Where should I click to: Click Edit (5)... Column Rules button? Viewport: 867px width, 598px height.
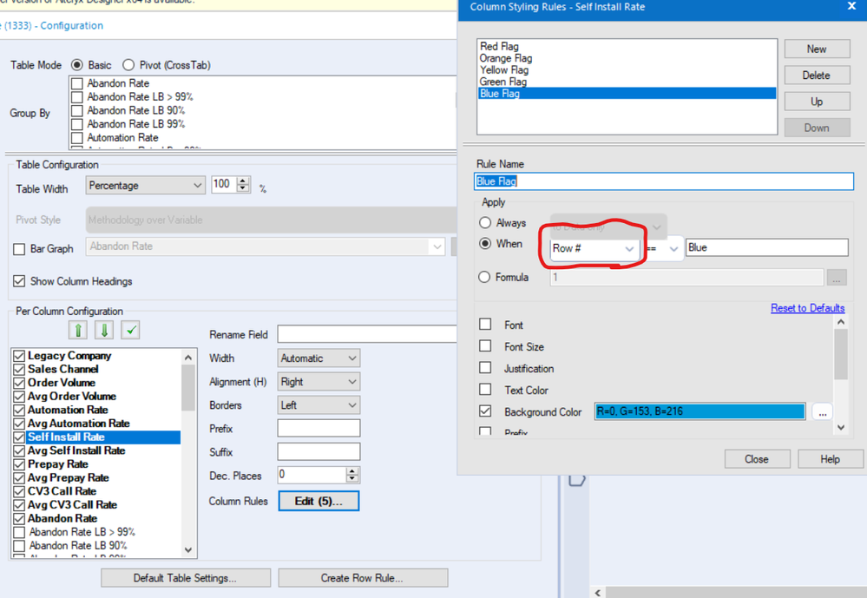click(x=319, y=501)
